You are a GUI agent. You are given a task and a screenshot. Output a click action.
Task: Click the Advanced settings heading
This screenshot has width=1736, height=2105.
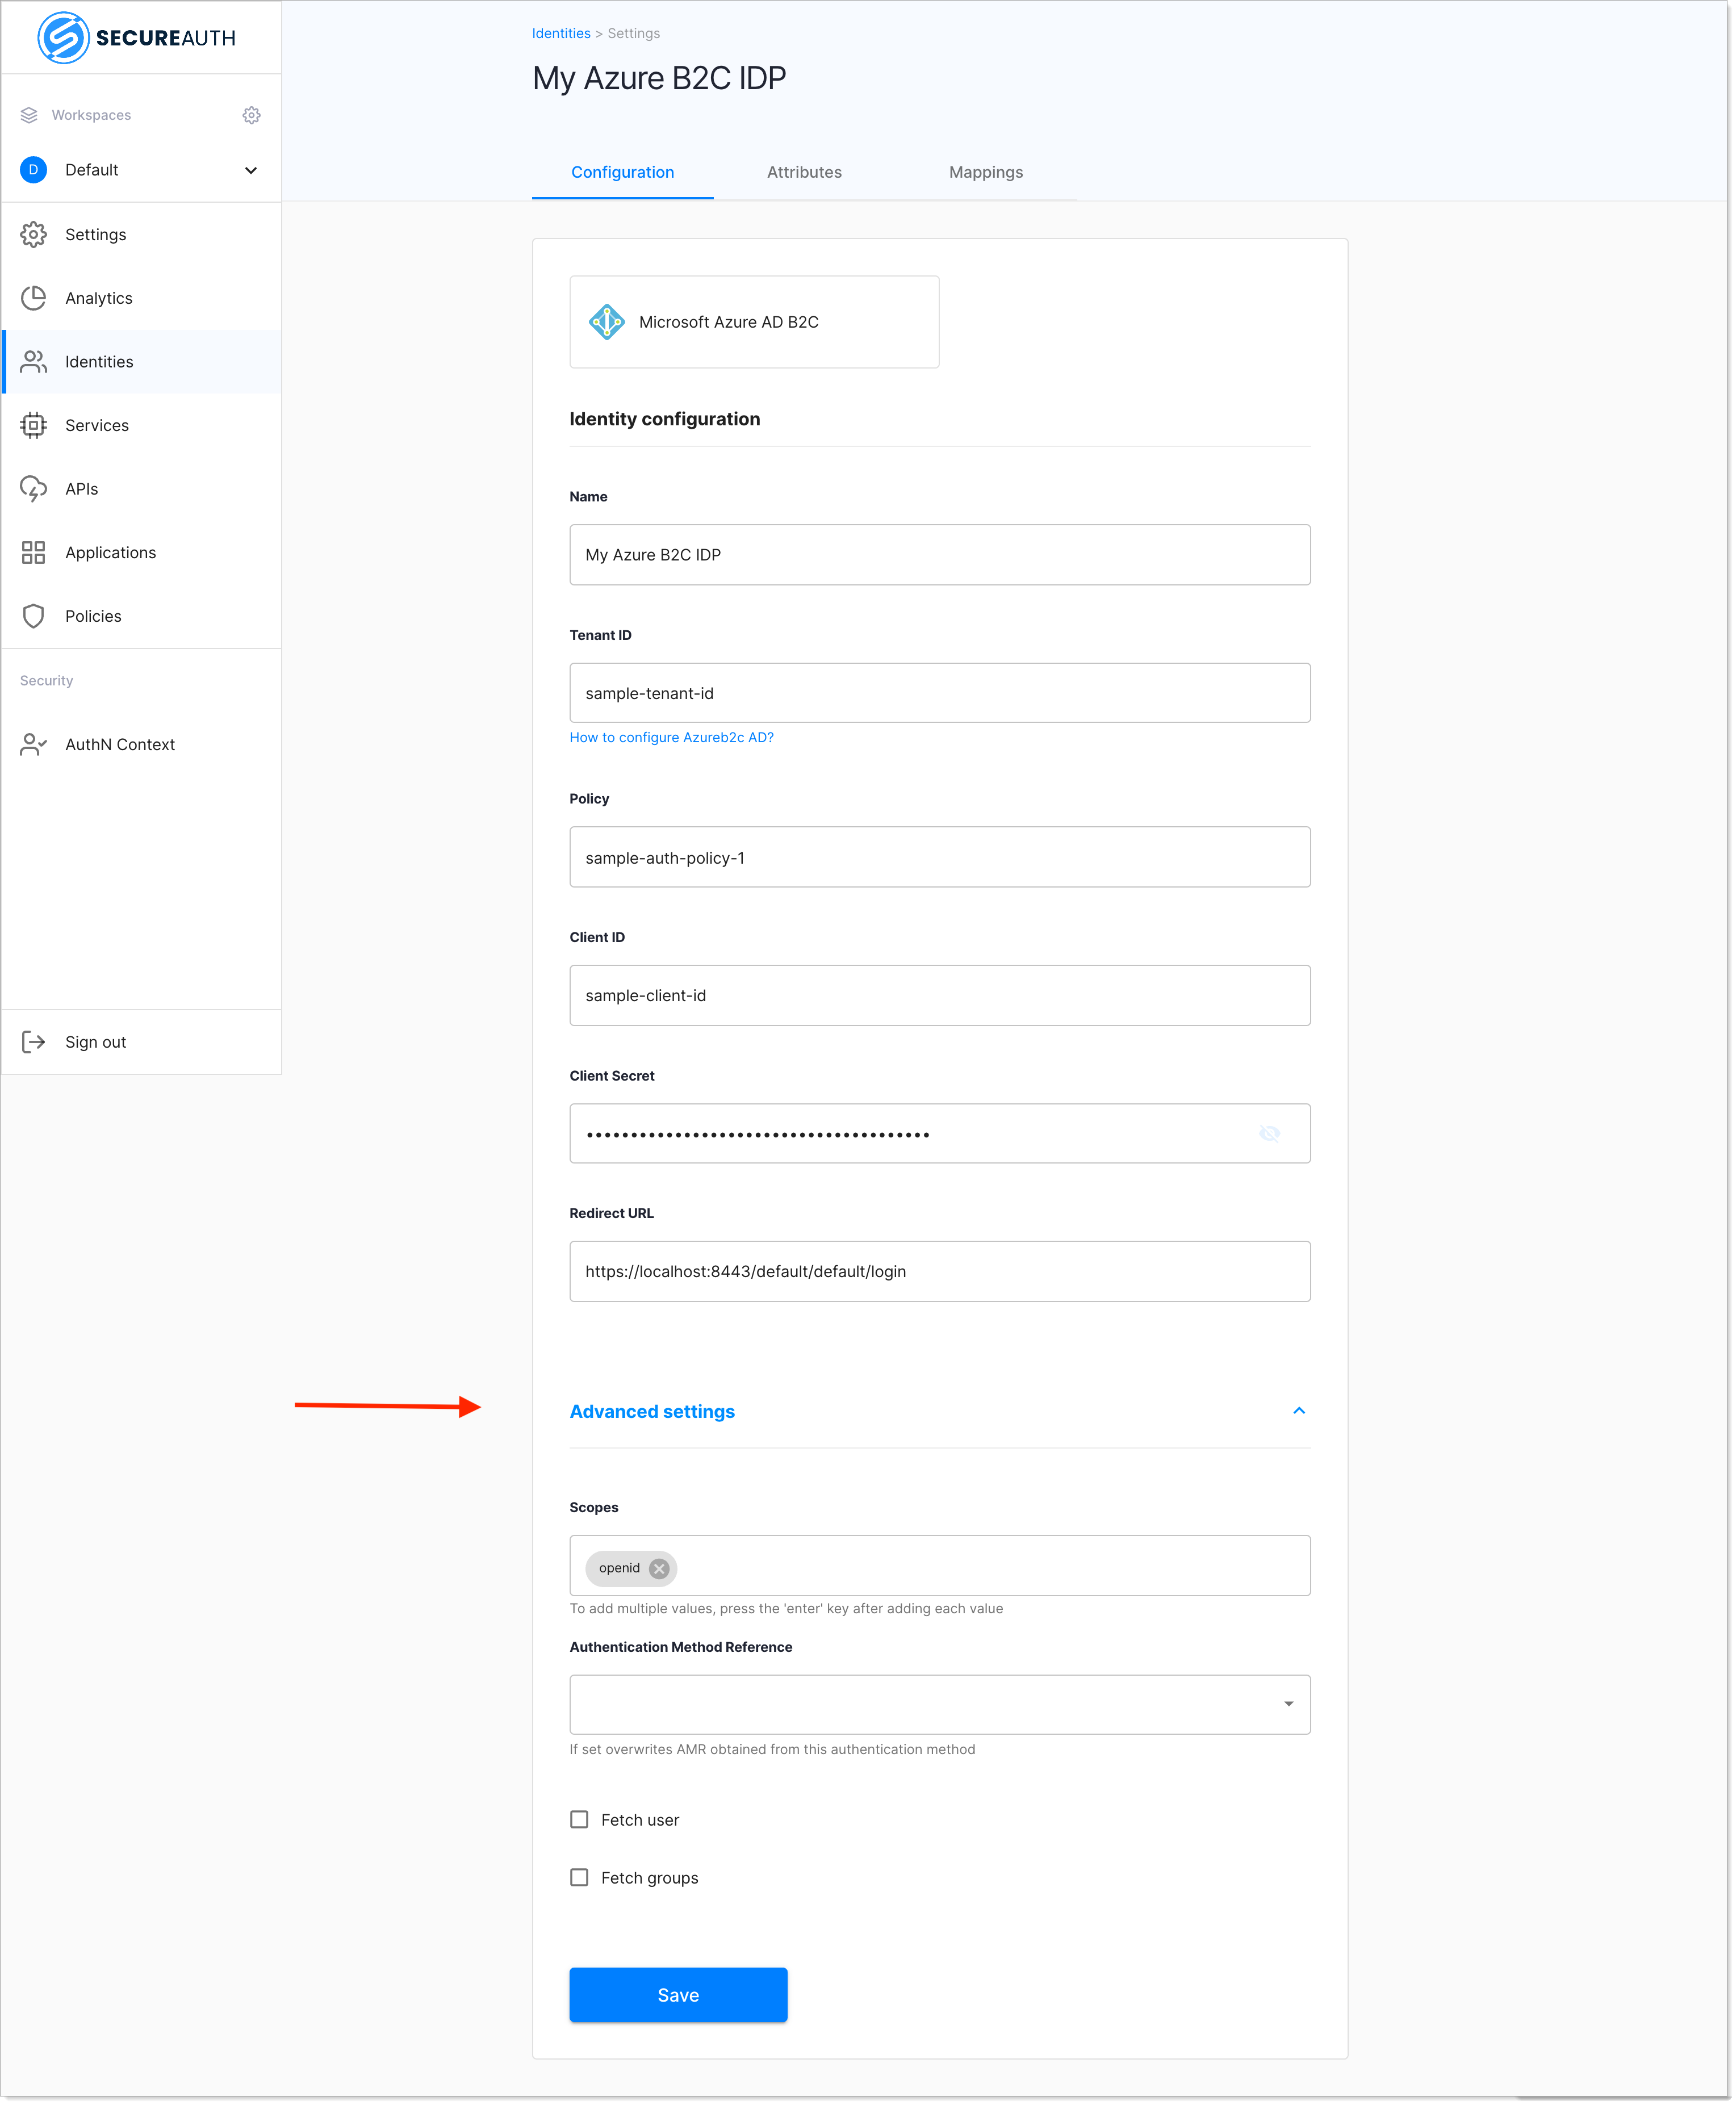[x=652, y=1412]
